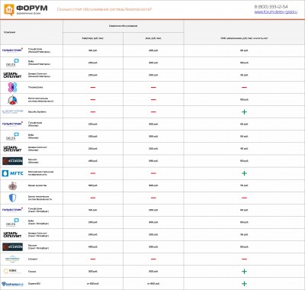Click the Цезарь Сателлит logo in the Москва row
The image size is (305, 290).
(x=12, y=149)
